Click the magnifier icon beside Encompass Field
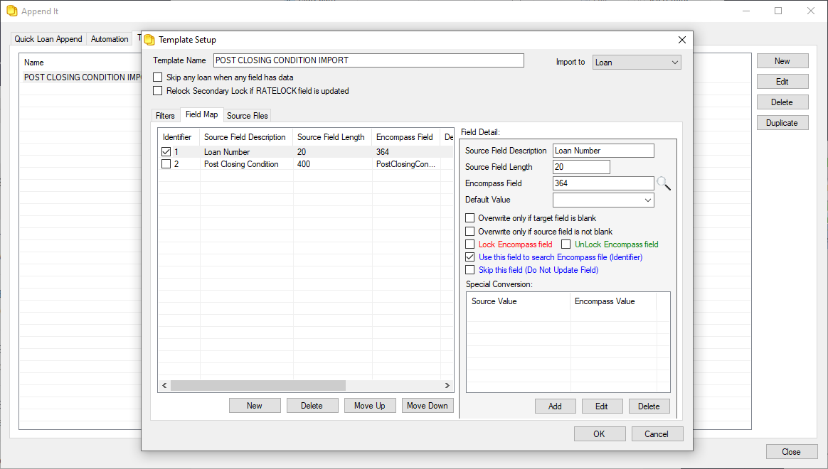 [663, 184]
